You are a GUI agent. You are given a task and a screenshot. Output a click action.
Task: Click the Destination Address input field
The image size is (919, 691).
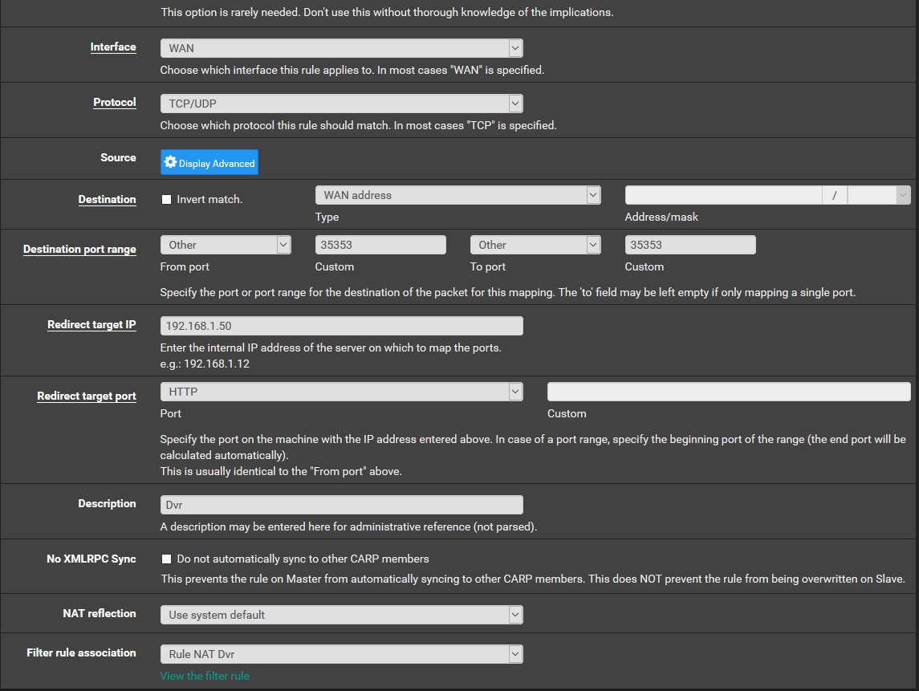click(x=723, y=195)
